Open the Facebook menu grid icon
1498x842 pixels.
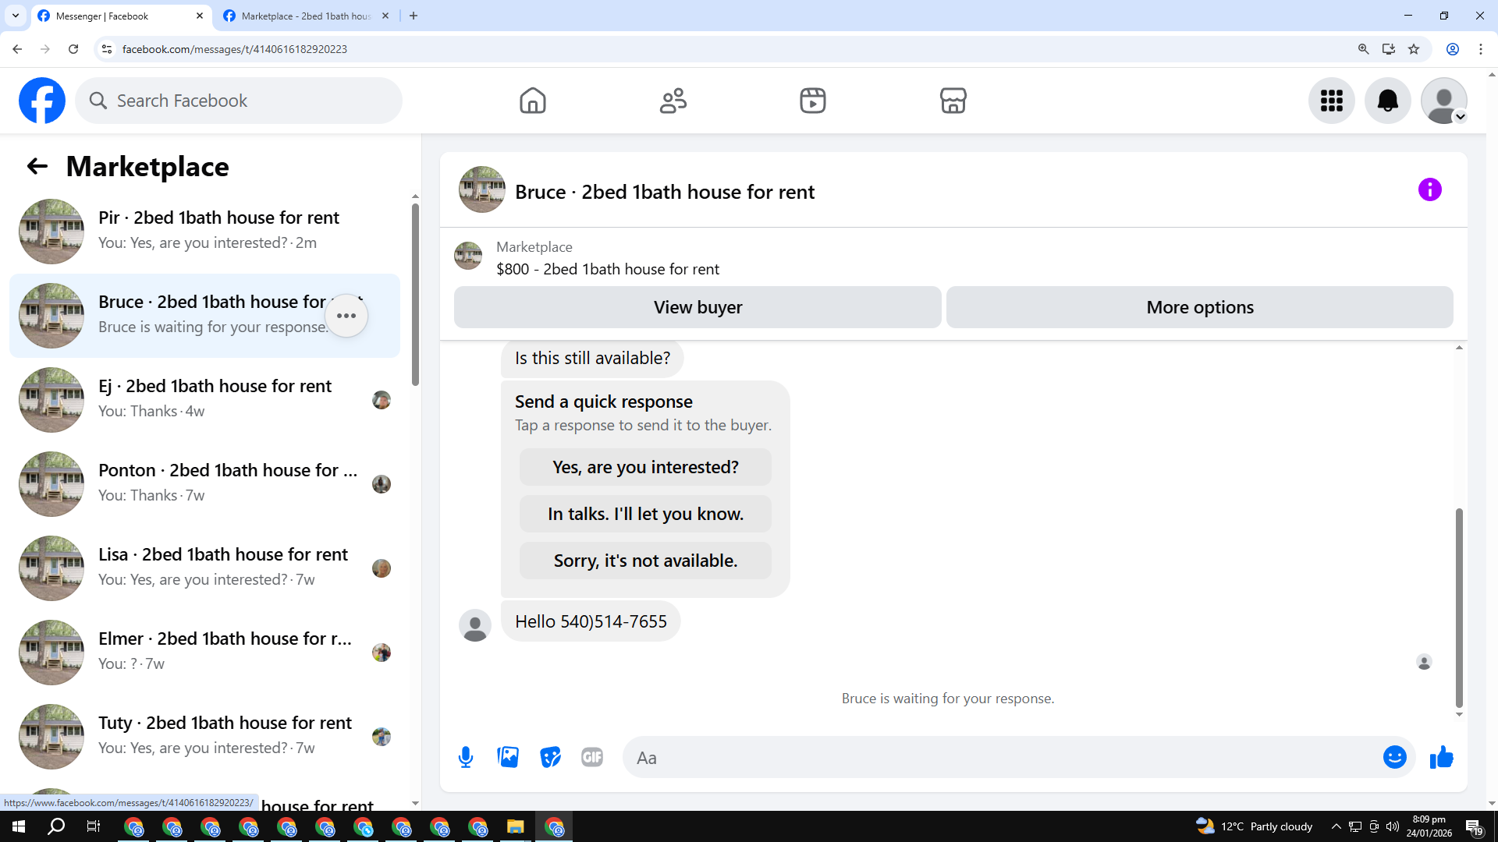(x=1331, y=101)
